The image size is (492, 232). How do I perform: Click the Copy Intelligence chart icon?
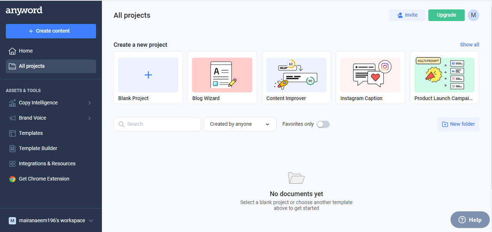pos(12,103)
